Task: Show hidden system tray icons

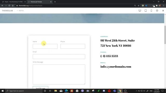Action: pyautogui.click(x=137, y=91)
